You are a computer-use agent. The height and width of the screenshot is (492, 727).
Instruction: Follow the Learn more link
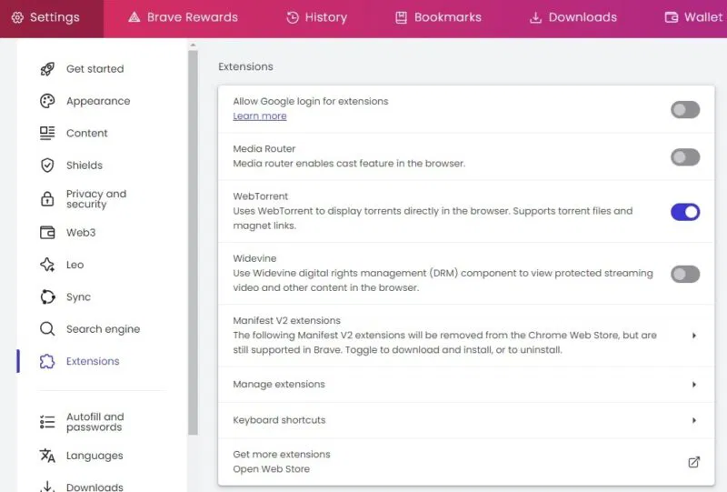pyautogui.click(x=260, y=116)
